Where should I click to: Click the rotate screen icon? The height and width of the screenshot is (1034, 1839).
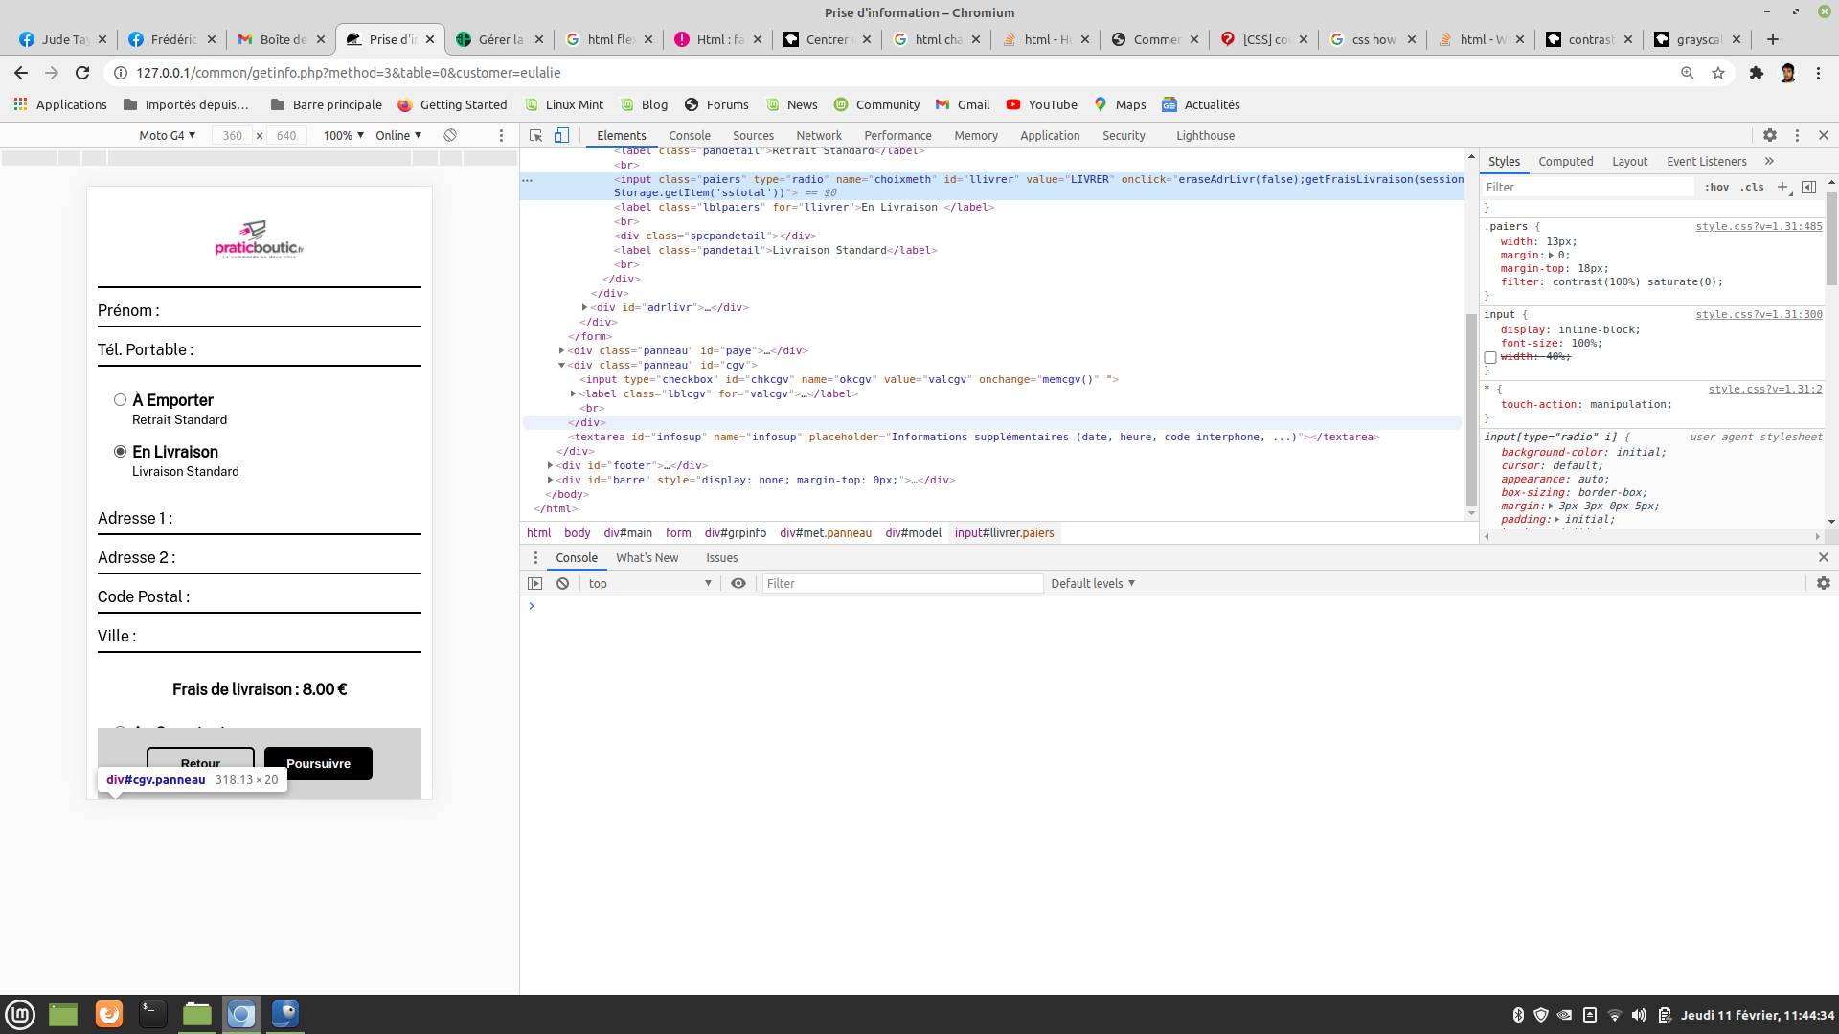tap(450, 136)
